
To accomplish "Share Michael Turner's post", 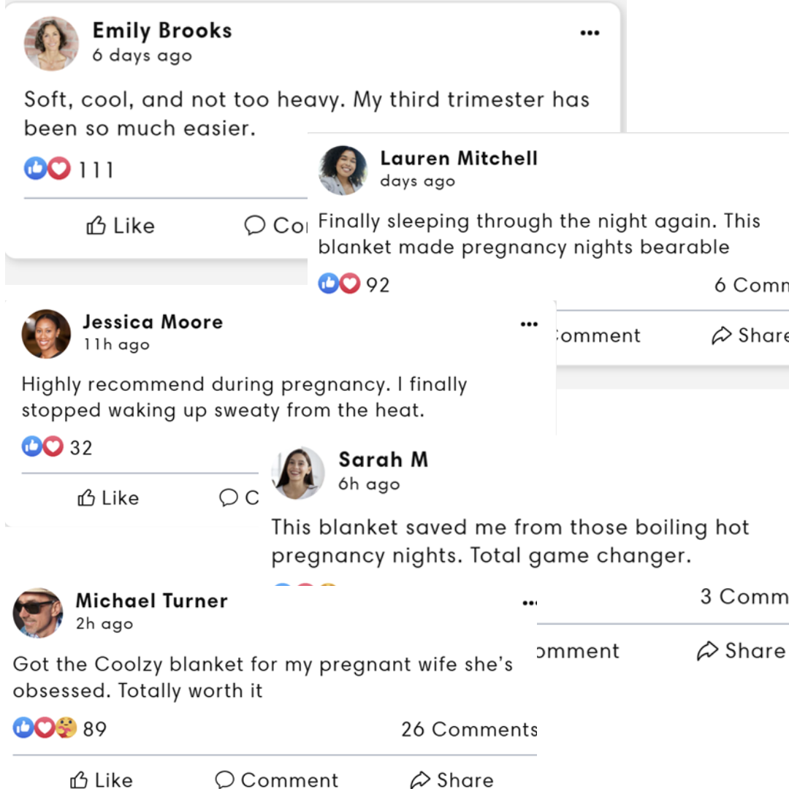I will pyautogui.click(x=451, y=780).
